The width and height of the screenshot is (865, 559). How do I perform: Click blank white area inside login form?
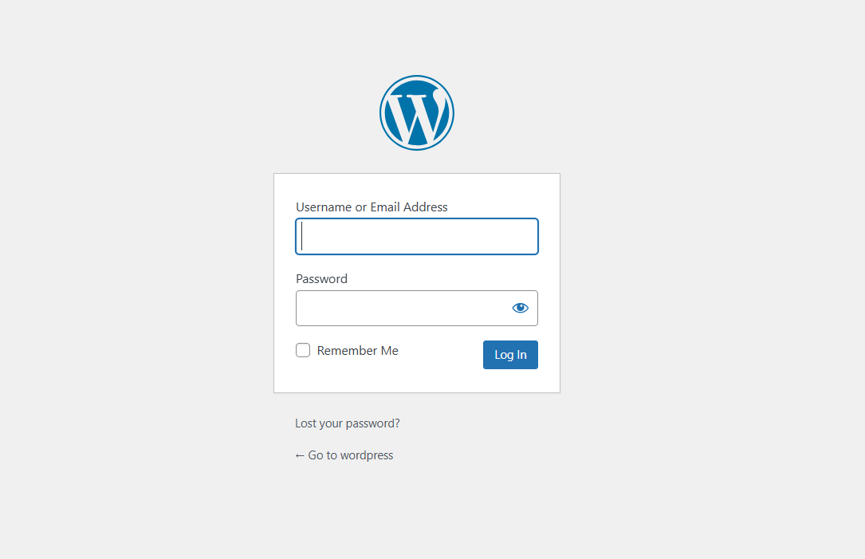(416, 187)
